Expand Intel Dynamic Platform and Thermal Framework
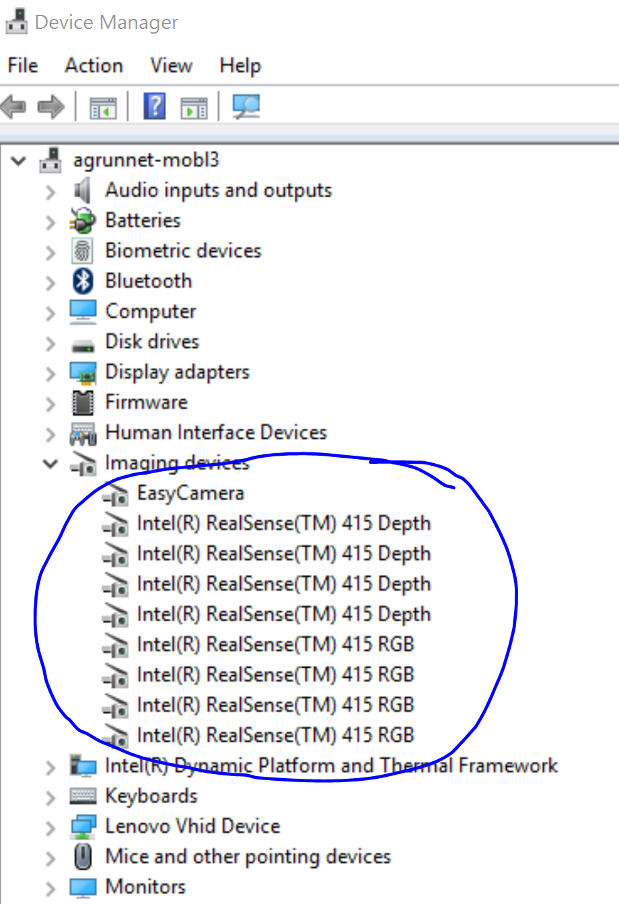 click(x=50, y=767)
